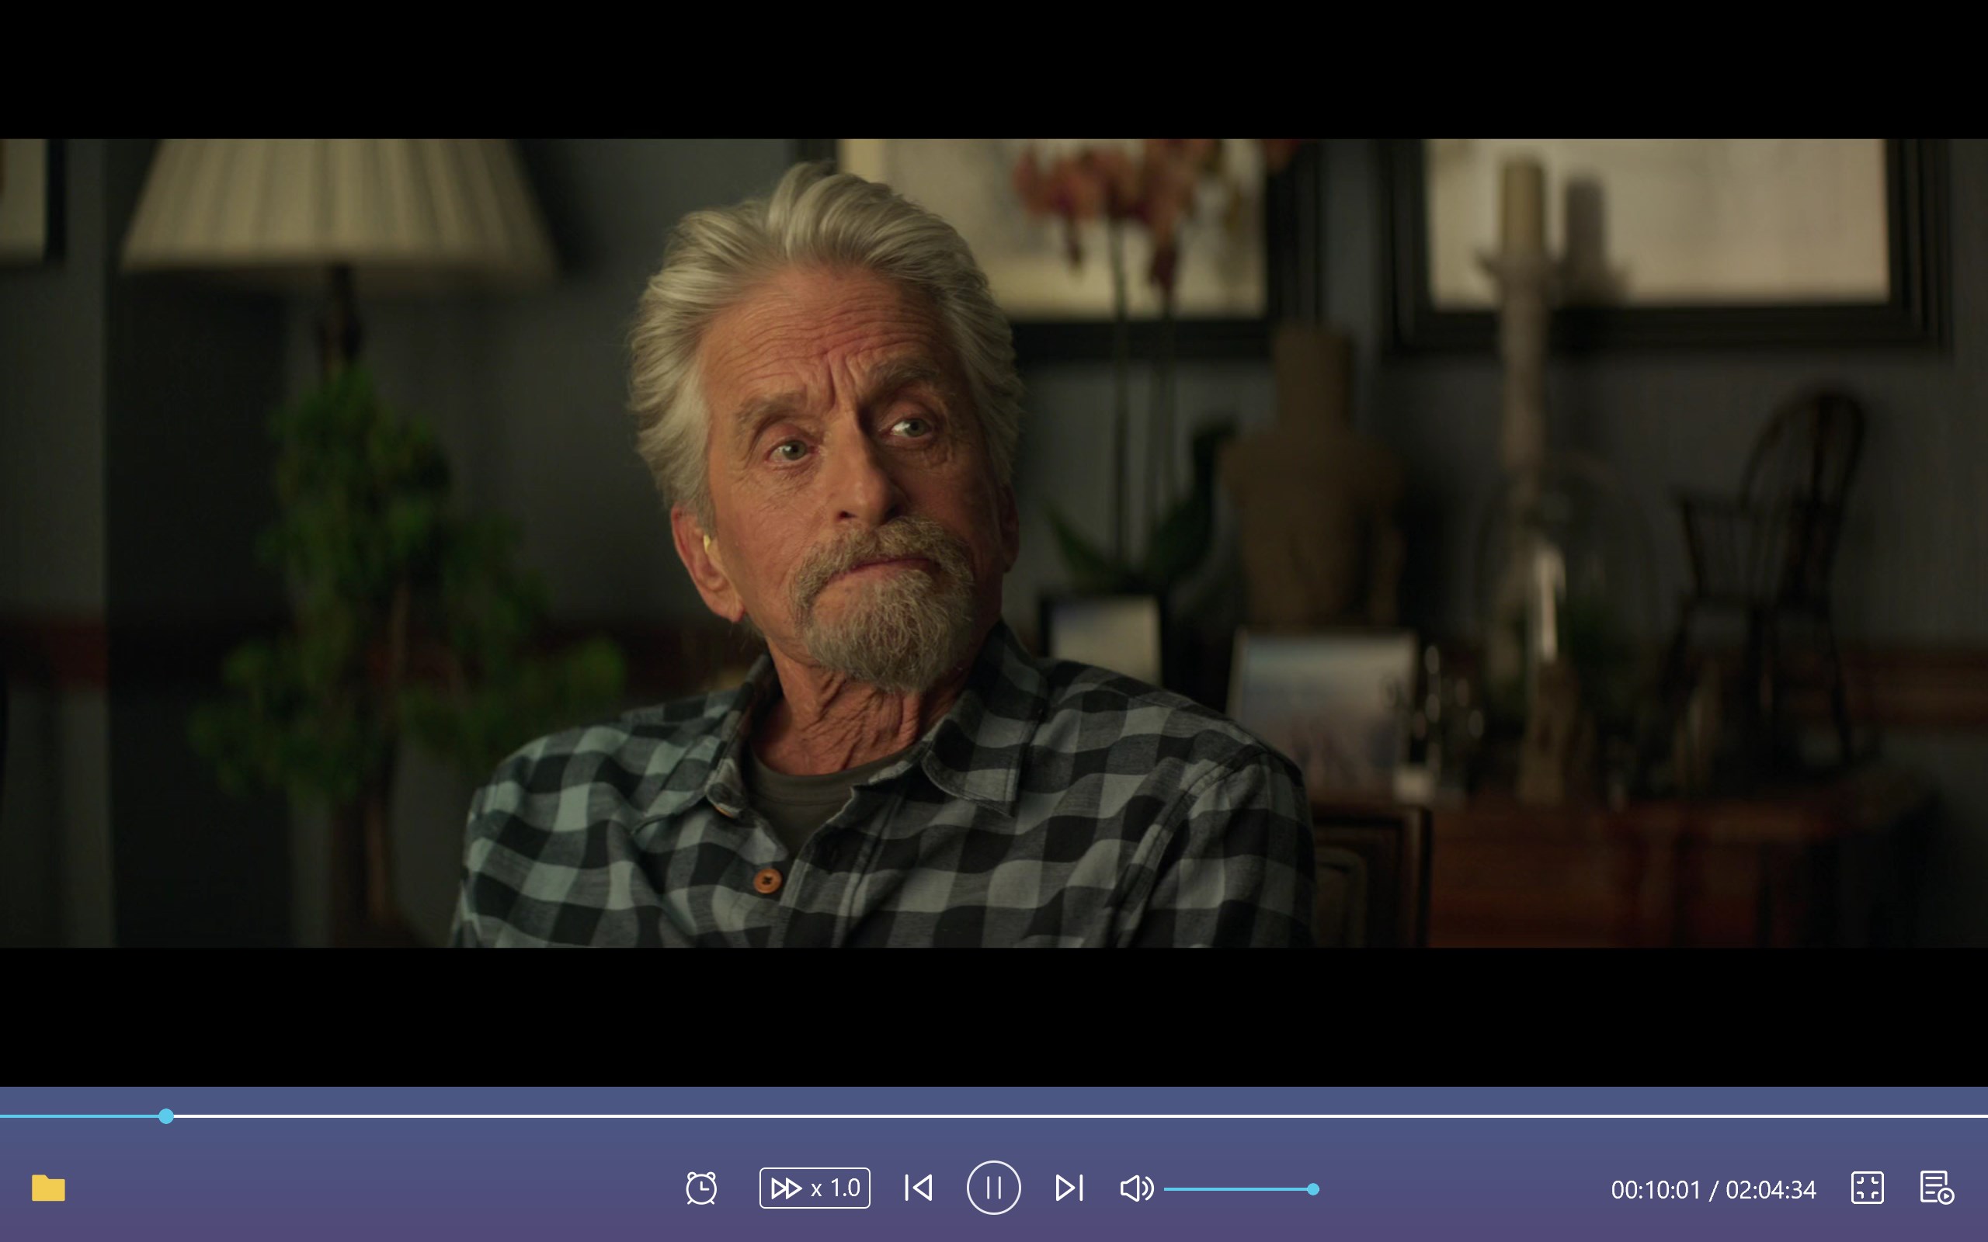Click the current time 00:10:01 readout
Viewport: 1988px width, 1242px height.
coord(1656,1189)
